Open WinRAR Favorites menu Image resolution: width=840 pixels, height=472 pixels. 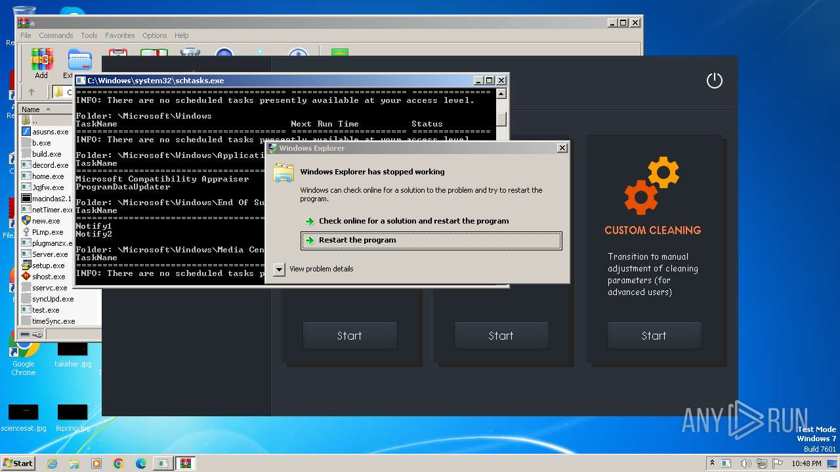[x=120, y=35]
